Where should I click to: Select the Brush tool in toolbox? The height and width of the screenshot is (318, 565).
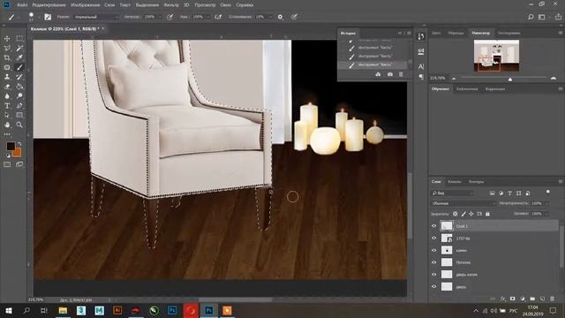click(x=19, y=67)
